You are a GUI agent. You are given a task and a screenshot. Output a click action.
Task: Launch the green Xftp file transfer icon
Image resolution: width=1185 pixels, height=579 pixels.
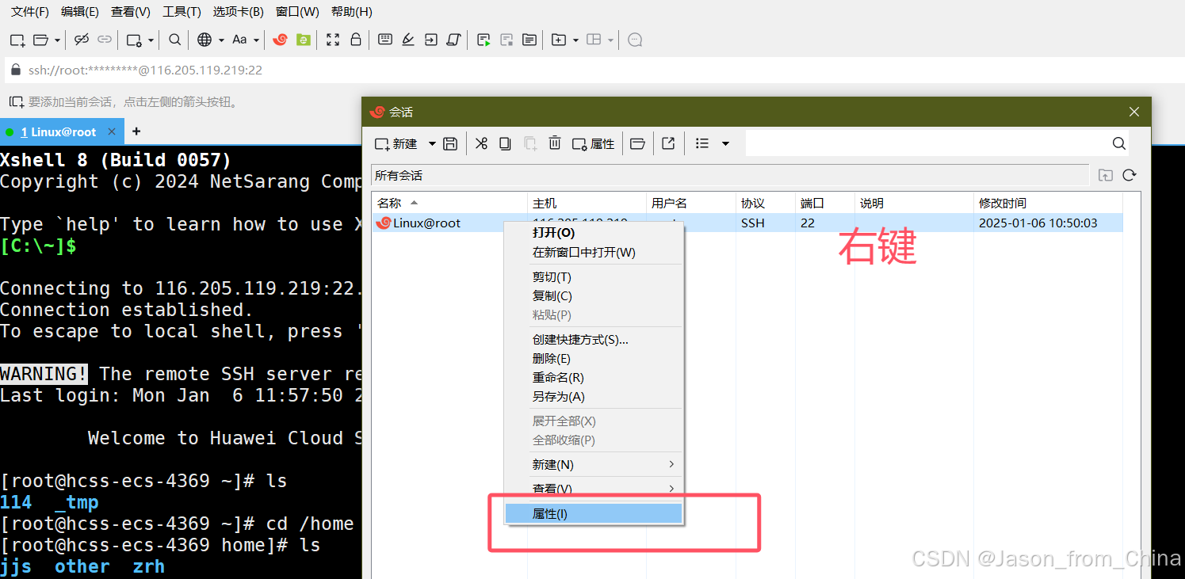point(304,40)
